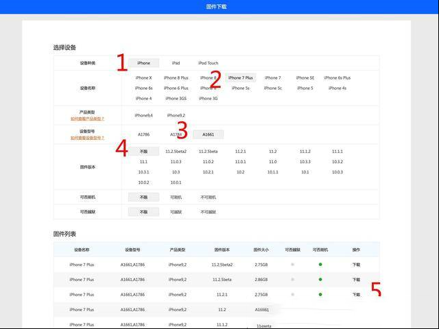Filter firmware version 10.2.1
This screenshot has width=439, height=329.
pos(208,172)
